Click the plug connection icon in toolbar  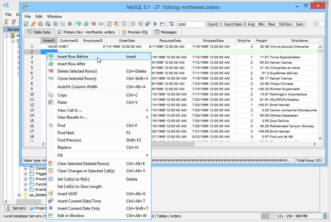[33, 24]
